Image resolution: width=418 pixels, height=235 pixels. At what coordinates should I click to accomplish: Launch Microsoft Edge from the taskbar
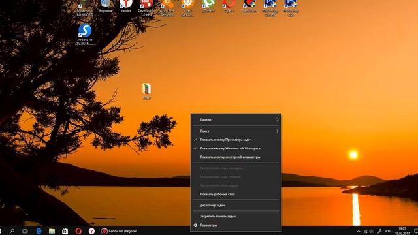point(39,231)
